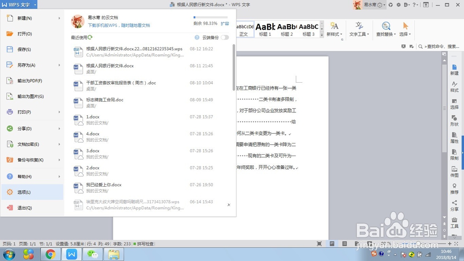Click the 扩容 storage link

pos(225,24)
